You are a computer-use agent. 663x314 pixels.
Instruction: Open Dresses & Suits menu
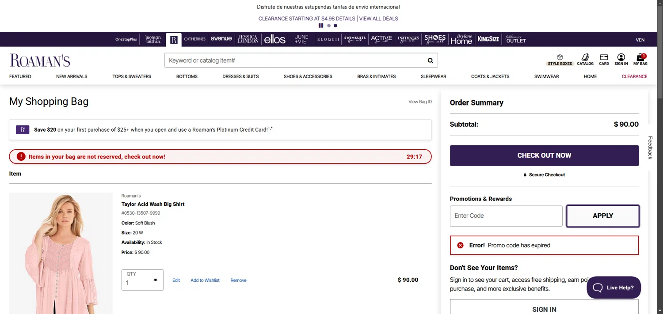click(x=240, y=76)
